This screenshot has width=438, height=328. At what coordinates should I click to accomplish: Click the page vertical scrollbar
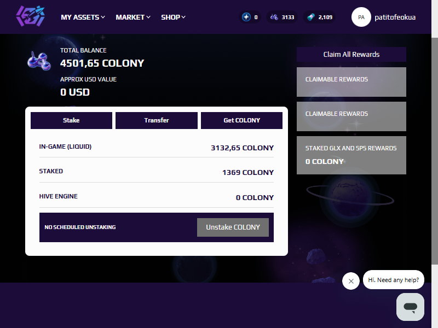coord(435,151)
